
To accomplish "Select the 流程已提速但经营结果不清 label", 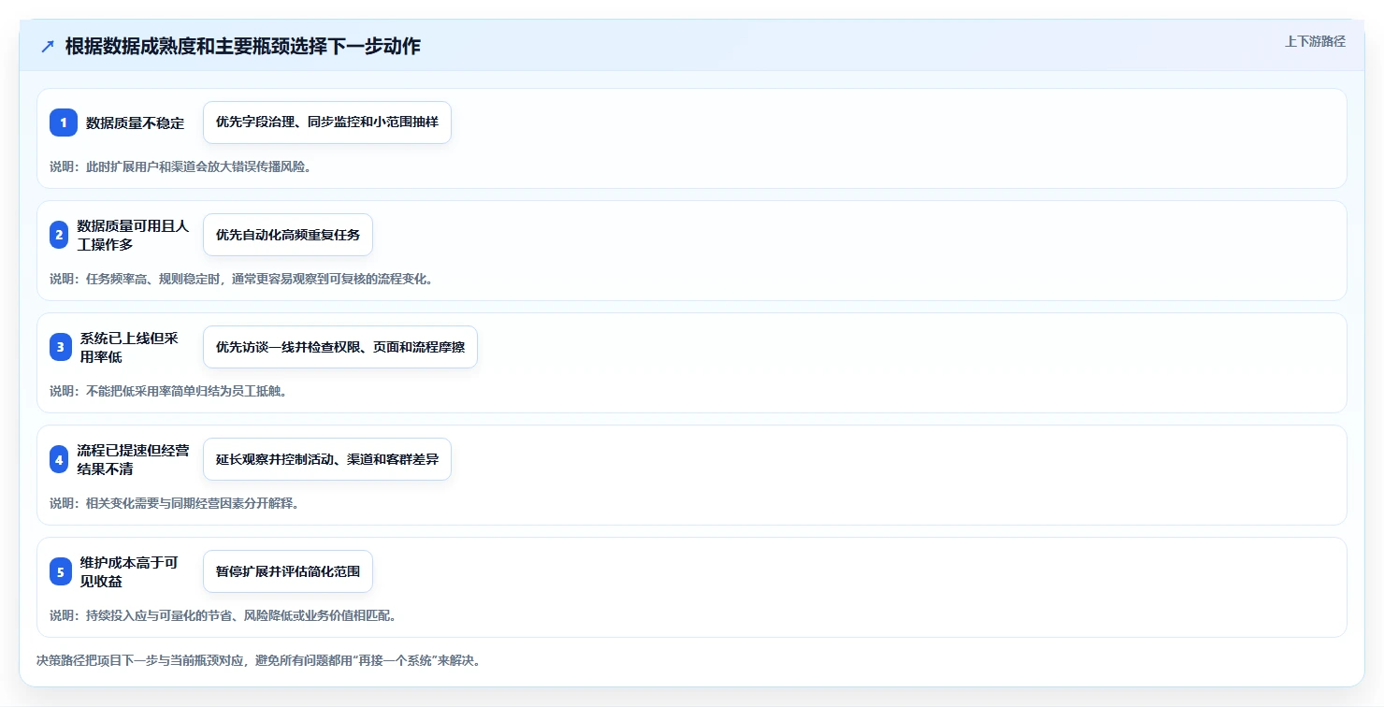I will [x=133, y=459].
